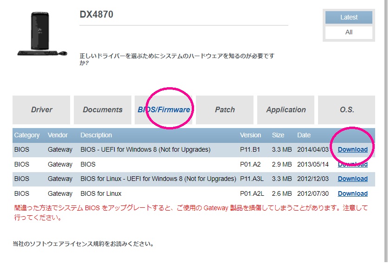The image size is (390, 270).
Task: Download BIOS version P01.A2
Action: click(352, 164)
